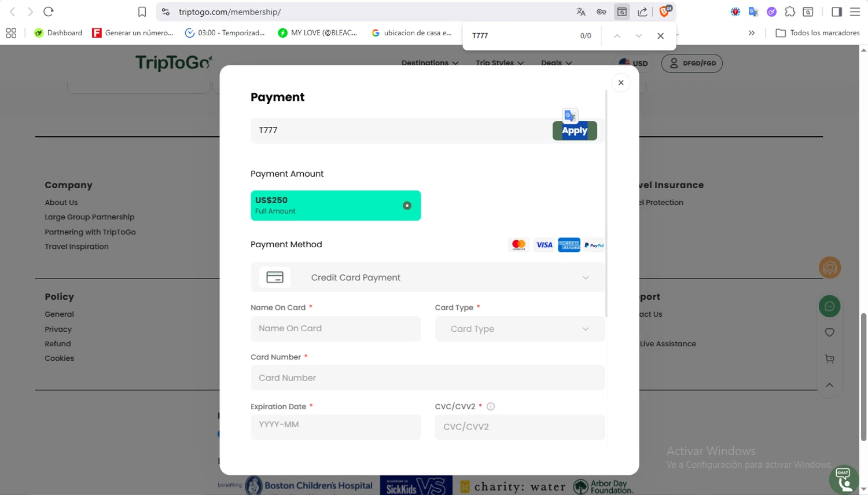Click the Google Translate popup icon above Apply

pyautogui.click(x=570, y=116)
